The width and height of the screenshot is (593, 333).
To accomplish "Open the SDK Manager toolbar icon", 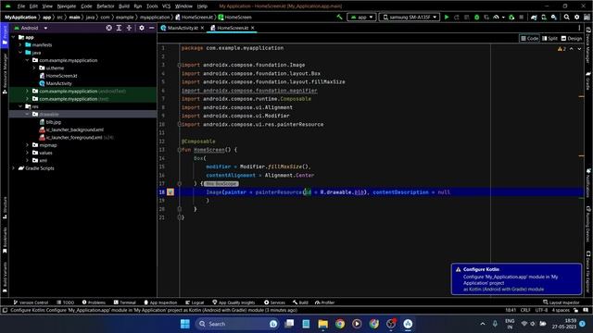I will [x=554, y=17].
